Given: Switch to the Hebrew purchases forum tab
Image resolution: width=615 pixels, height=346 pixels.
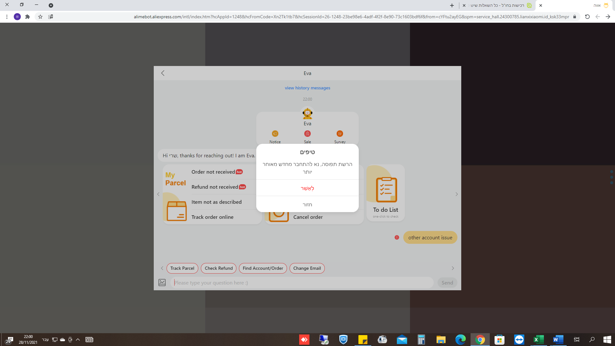Looking at the screenshot, I should pos(500,5).
